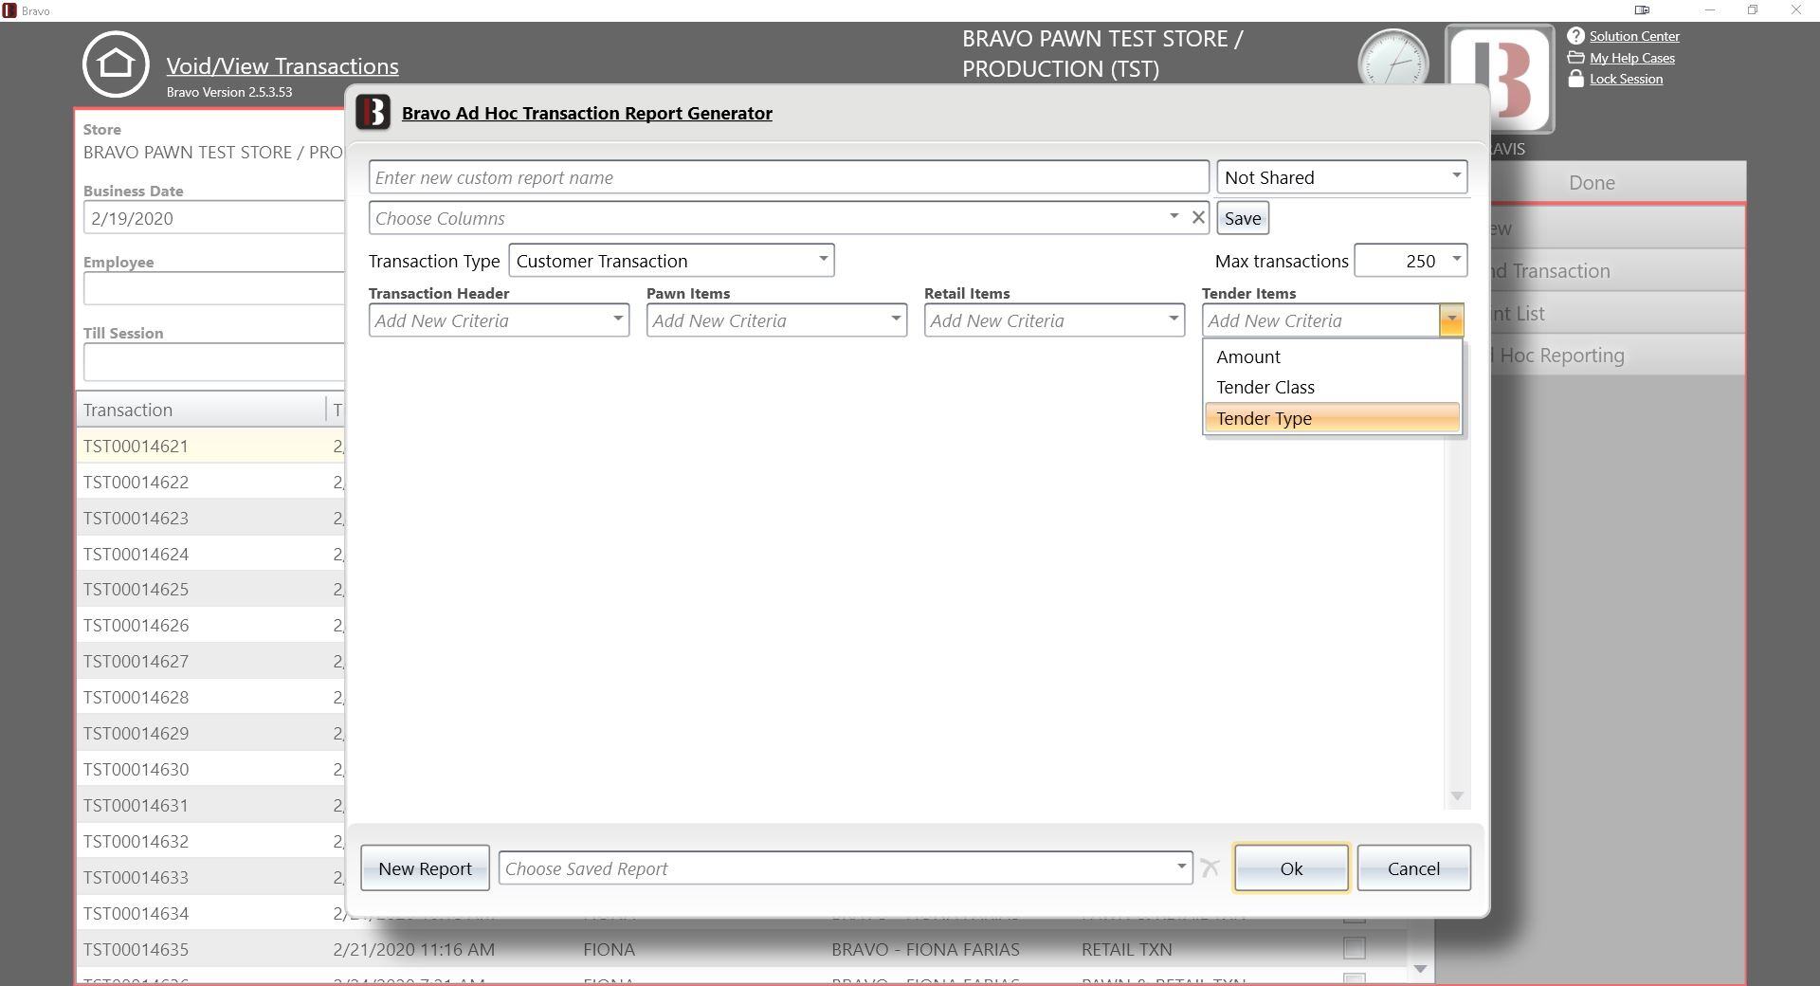Confirm the dialog with the Ok button
Image resolution: width=1820 pixels, height=986 pixels.
click(x=1291, y=867)
